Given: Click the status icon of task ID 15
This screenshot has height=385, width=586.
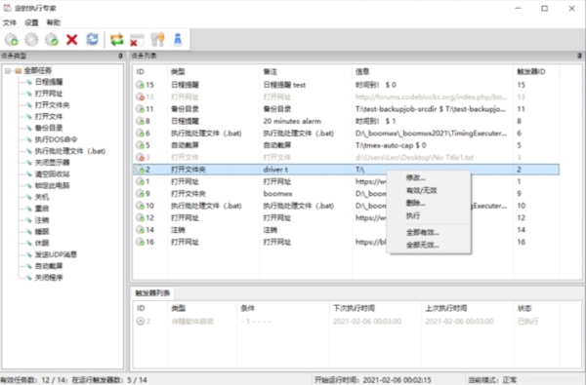Looking at the screenshot, I should (x=140, y=85).
